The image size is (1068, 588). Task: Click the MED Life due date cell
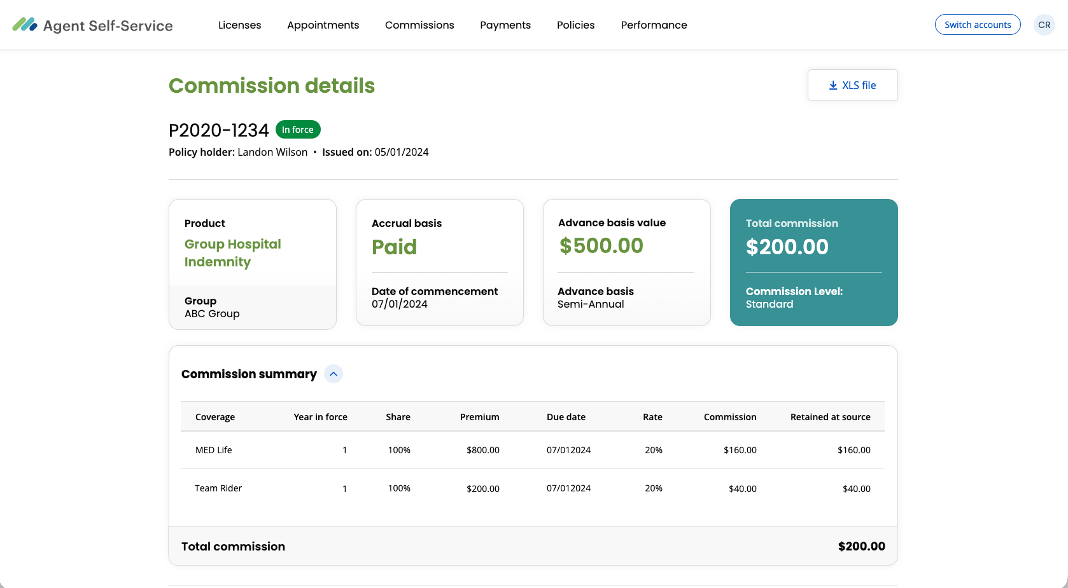568,450
